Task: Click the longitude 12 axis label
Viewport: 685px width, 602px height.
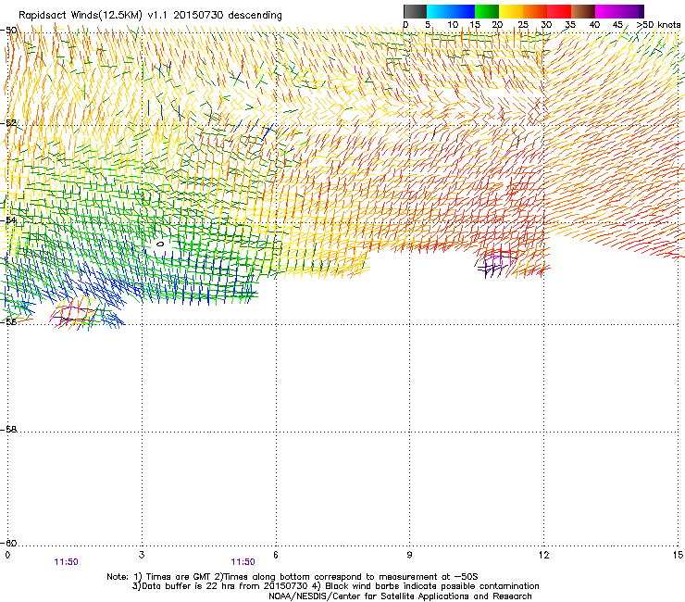Action: (543, 555)
